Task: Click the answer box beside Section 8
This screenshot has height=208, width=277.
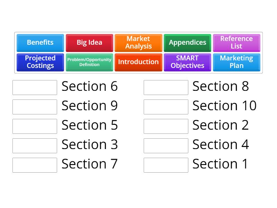Action: 166,87
